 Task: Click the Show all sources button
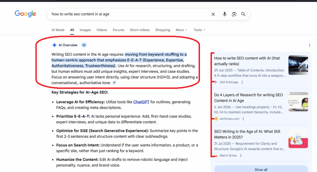(x=261, y=170)
